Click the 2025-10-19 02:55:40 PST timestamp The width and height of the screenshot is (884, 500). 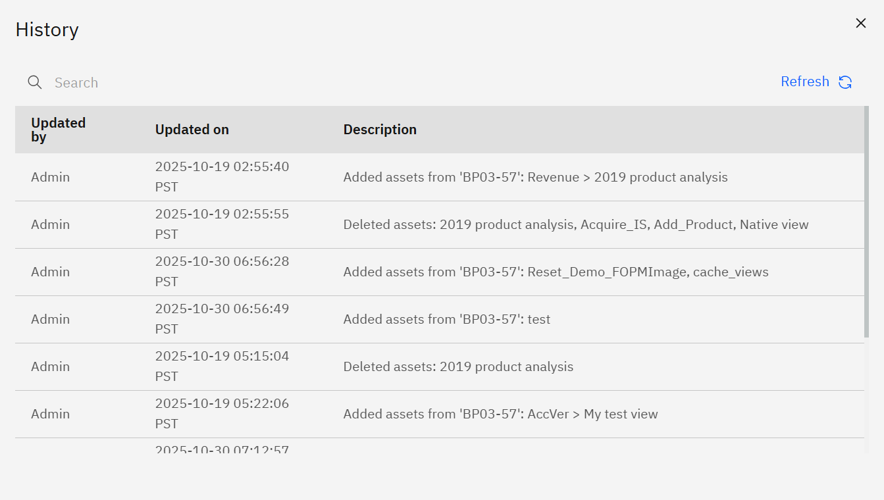(222, 176)
